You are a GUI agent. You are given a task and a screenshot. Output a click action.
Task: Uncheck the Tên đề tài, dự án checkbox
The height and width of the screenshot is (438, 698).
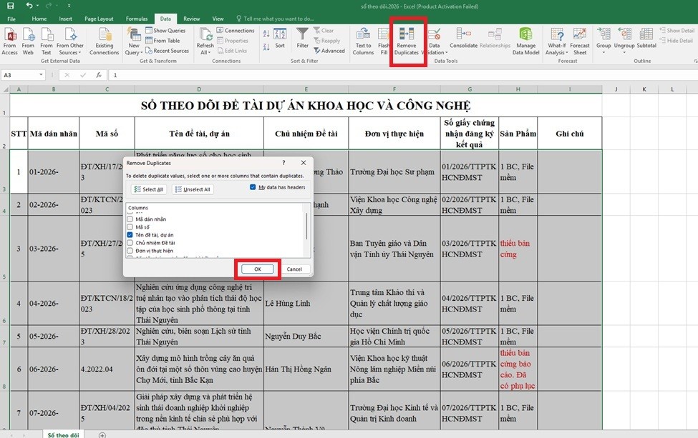[x=130, y=235]
